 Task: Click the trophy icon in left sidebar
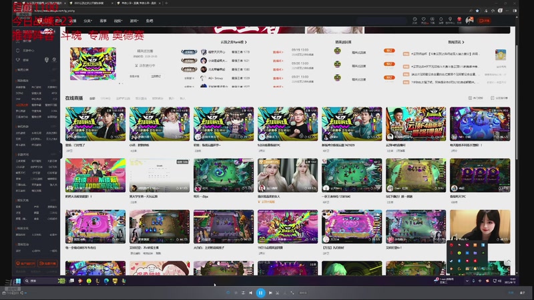[x=18, y=60]
